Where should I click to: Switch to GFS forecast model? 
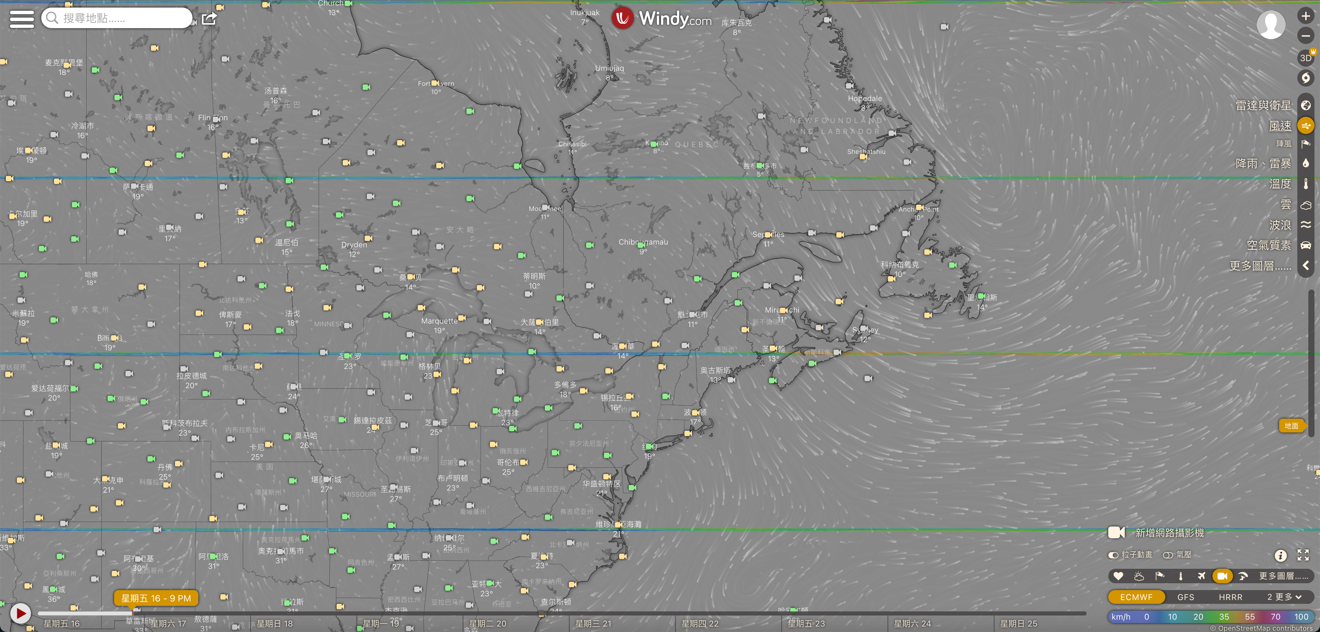pos(1185,597)
